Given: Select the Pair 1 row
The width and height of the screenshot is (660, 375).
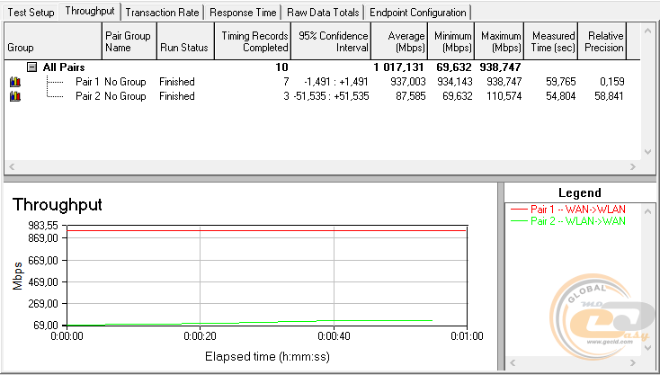Looking at the screenshot, I should pyautogui.click(x=322, y=82).
